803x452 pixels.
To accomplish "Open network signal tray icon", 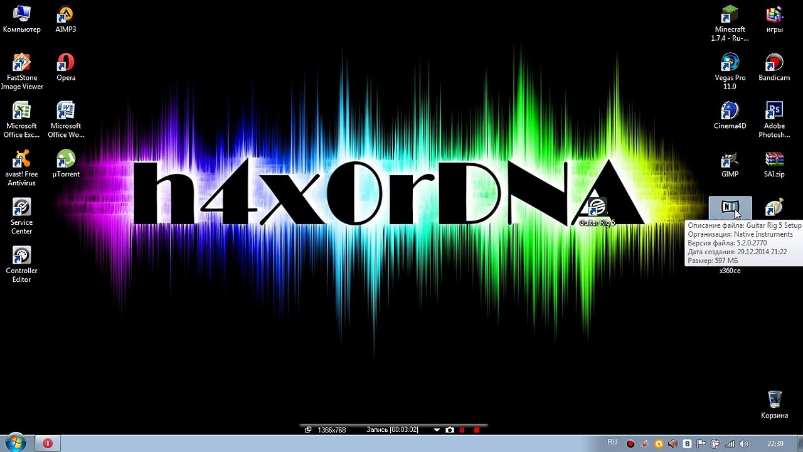I will coord(730,444).
